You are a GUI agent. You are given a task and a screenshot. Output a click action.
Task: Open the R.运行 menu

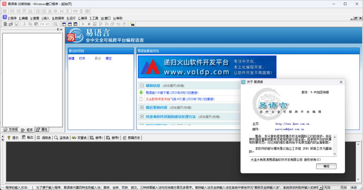tap(71, 18)
